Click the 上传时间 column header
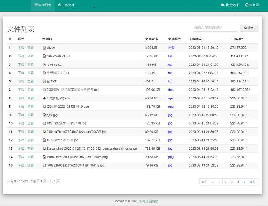The height and width of the screenshot is (206, 268). 195,39
